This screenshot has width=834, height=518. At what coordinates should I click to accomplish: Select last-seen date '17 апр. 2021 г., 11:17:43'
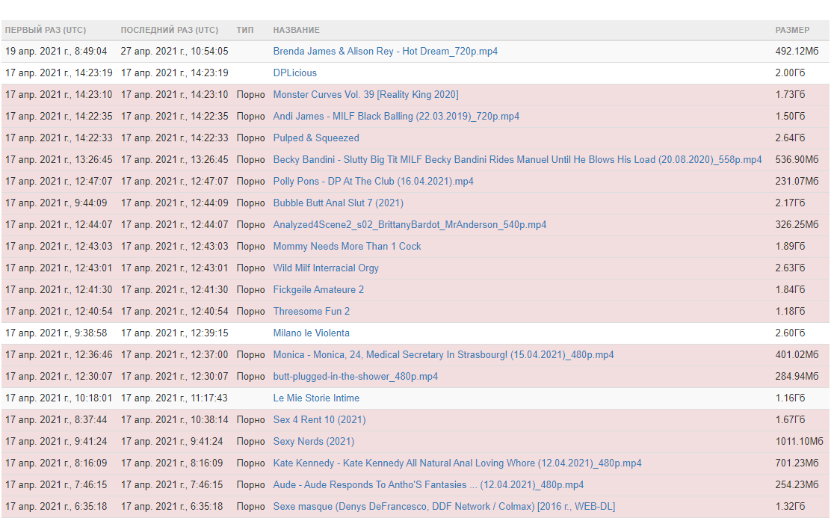coord(174,398)
